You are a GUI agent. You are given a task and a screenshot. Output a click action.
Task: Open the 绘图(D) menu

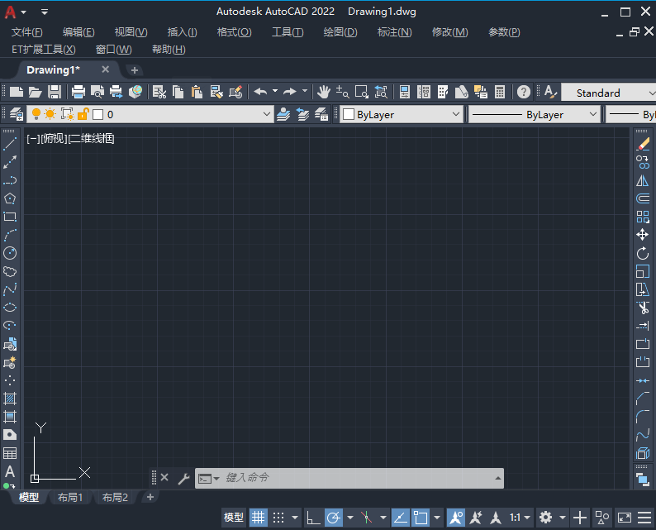(x=340, y=32)
